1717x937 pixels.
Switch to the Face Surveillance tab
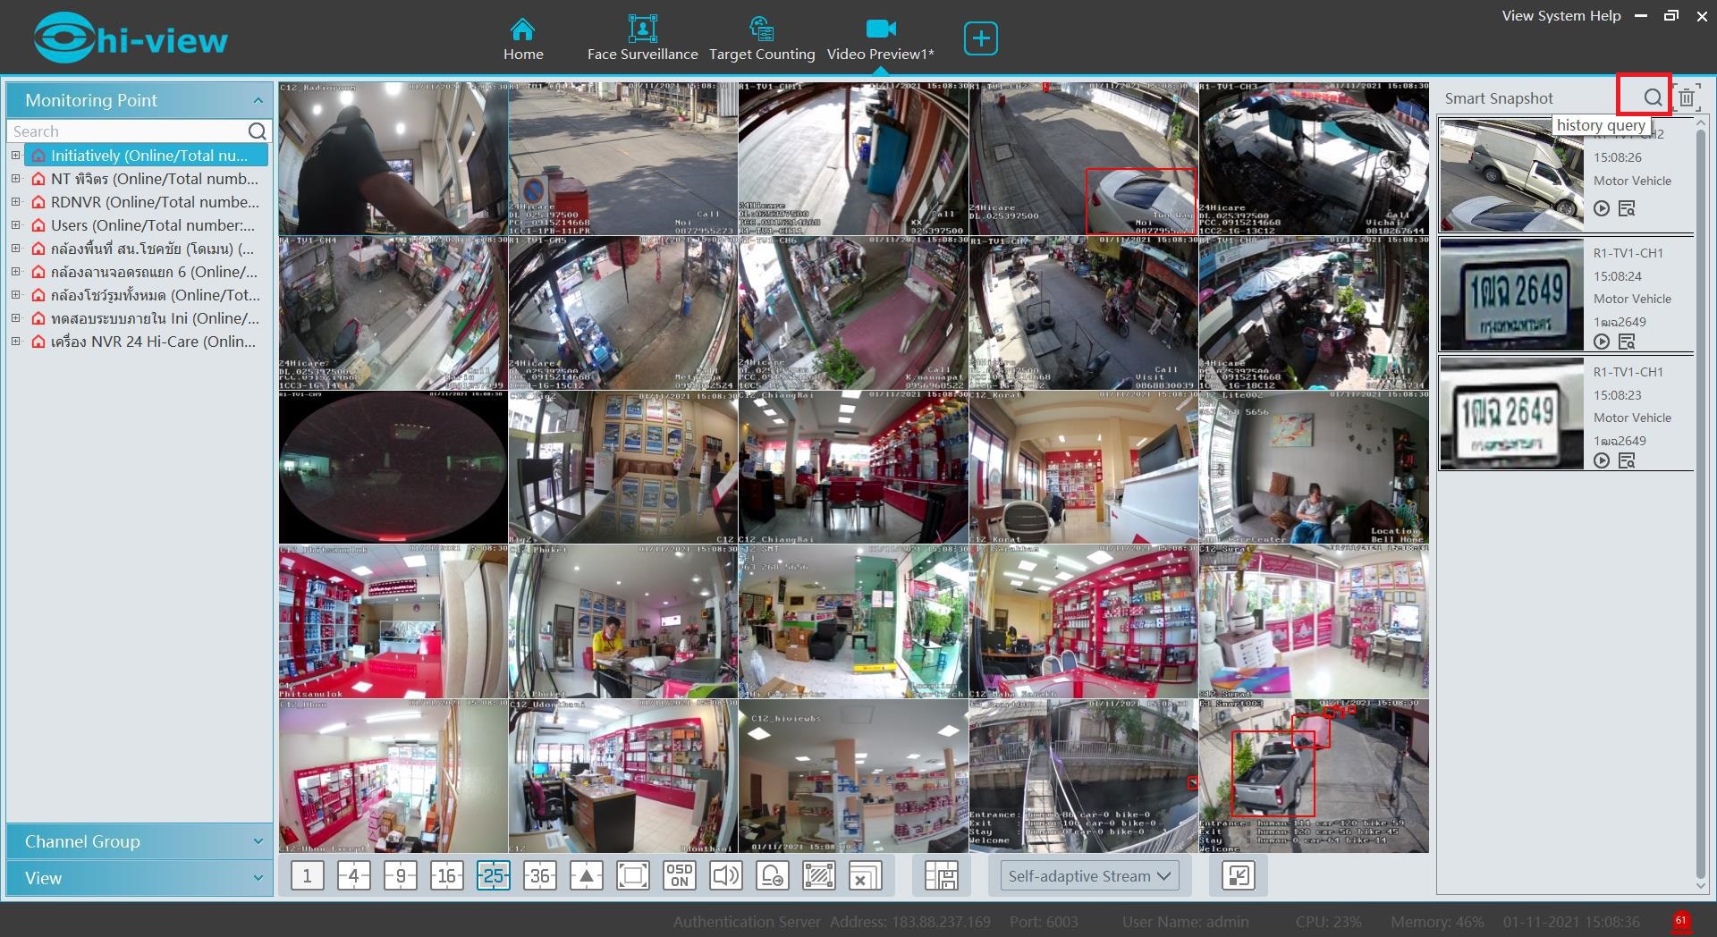642,38
